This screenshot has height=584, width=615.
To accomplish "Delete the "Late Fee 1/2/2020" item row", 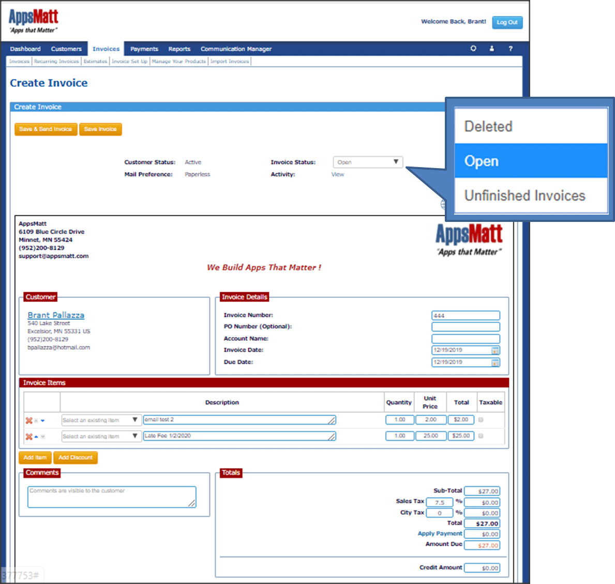I will pos(28,437).
